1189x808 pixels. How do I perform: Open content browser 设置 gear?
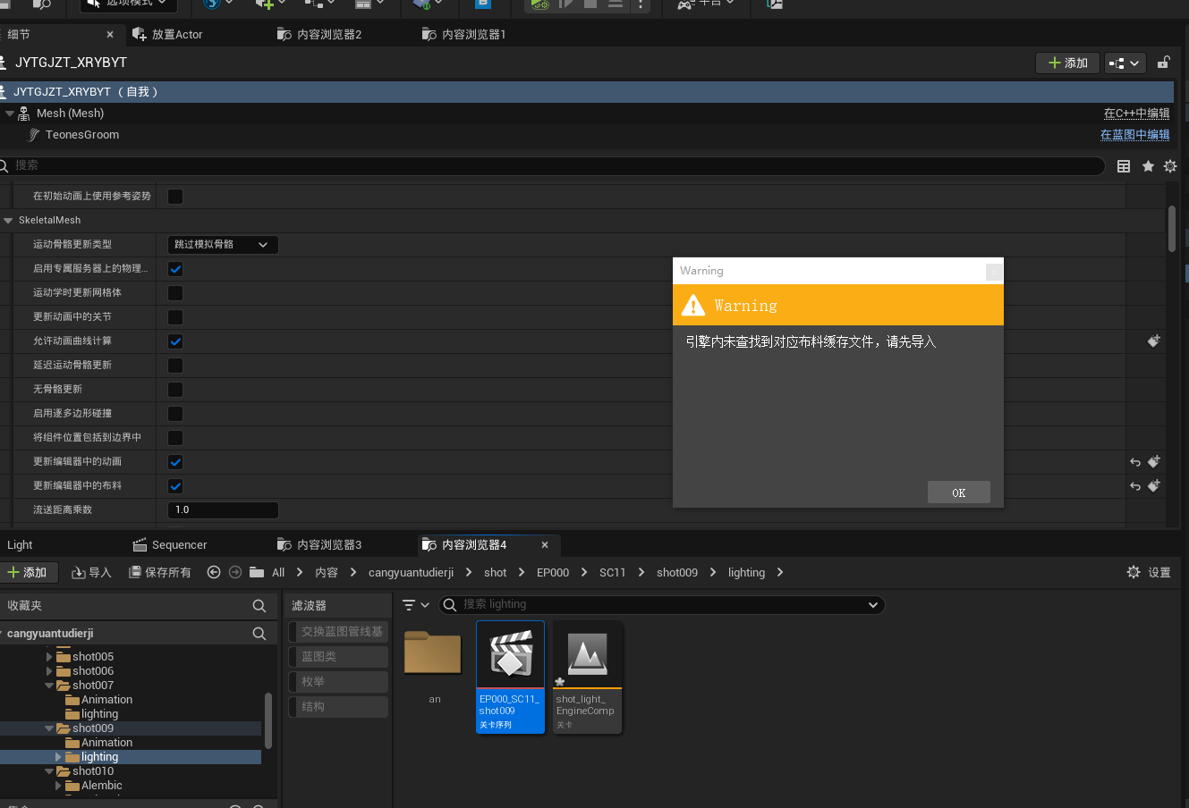coord(1134,572)
